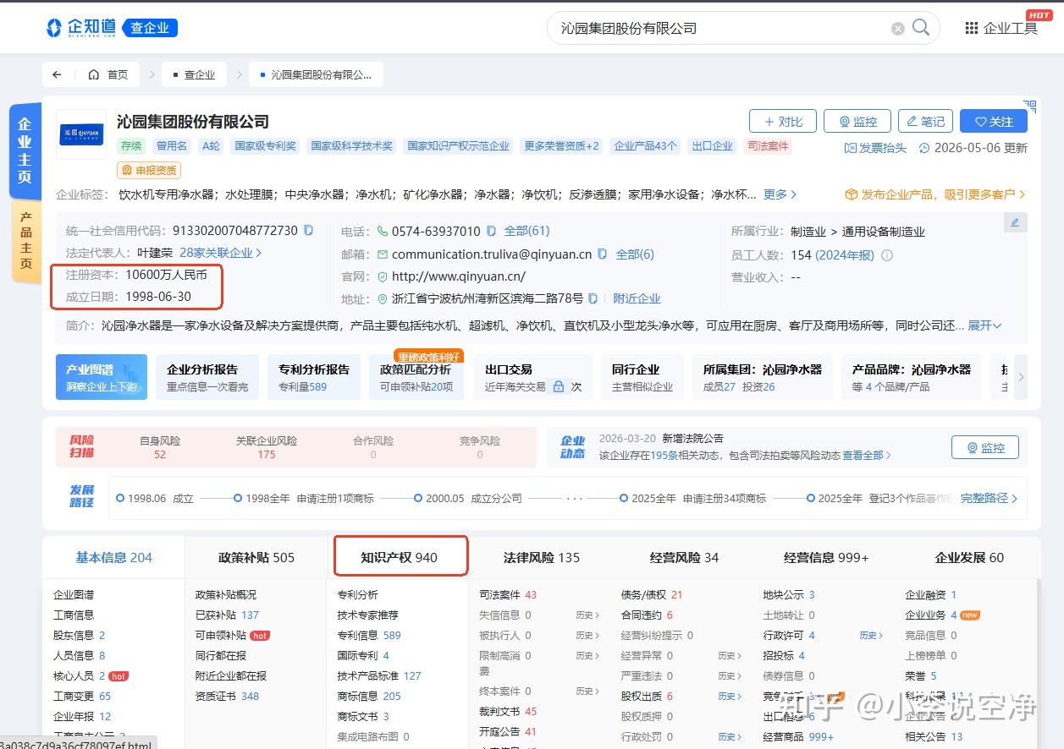This screenshot has width=1064, height=749.
Task: Click the 自身风险 52 count
Action: (x=160, y=454)
